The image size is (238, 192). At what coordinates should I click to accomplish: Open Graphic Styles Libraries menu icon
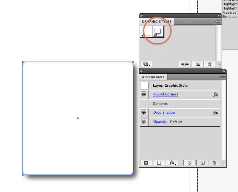pyautogui.click(x=146, y=64)
